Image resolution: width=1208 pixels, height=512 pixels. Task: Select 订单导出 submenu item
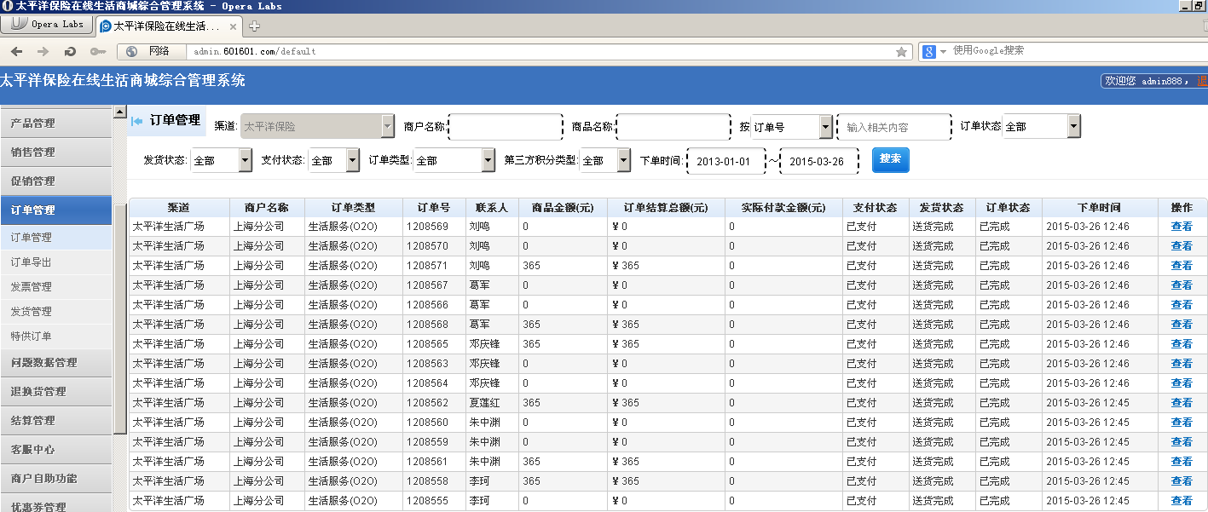point(55,262)
